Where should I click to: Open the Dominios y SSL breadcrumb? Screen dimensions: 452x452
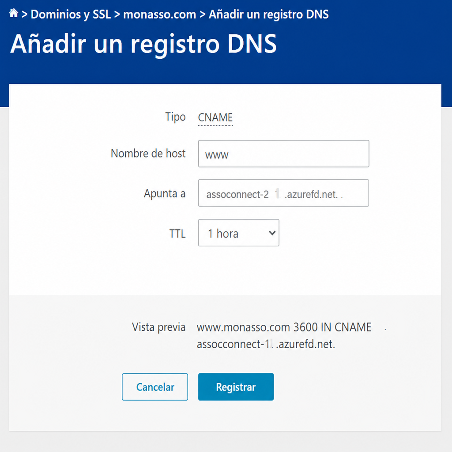tap(71, 15)
